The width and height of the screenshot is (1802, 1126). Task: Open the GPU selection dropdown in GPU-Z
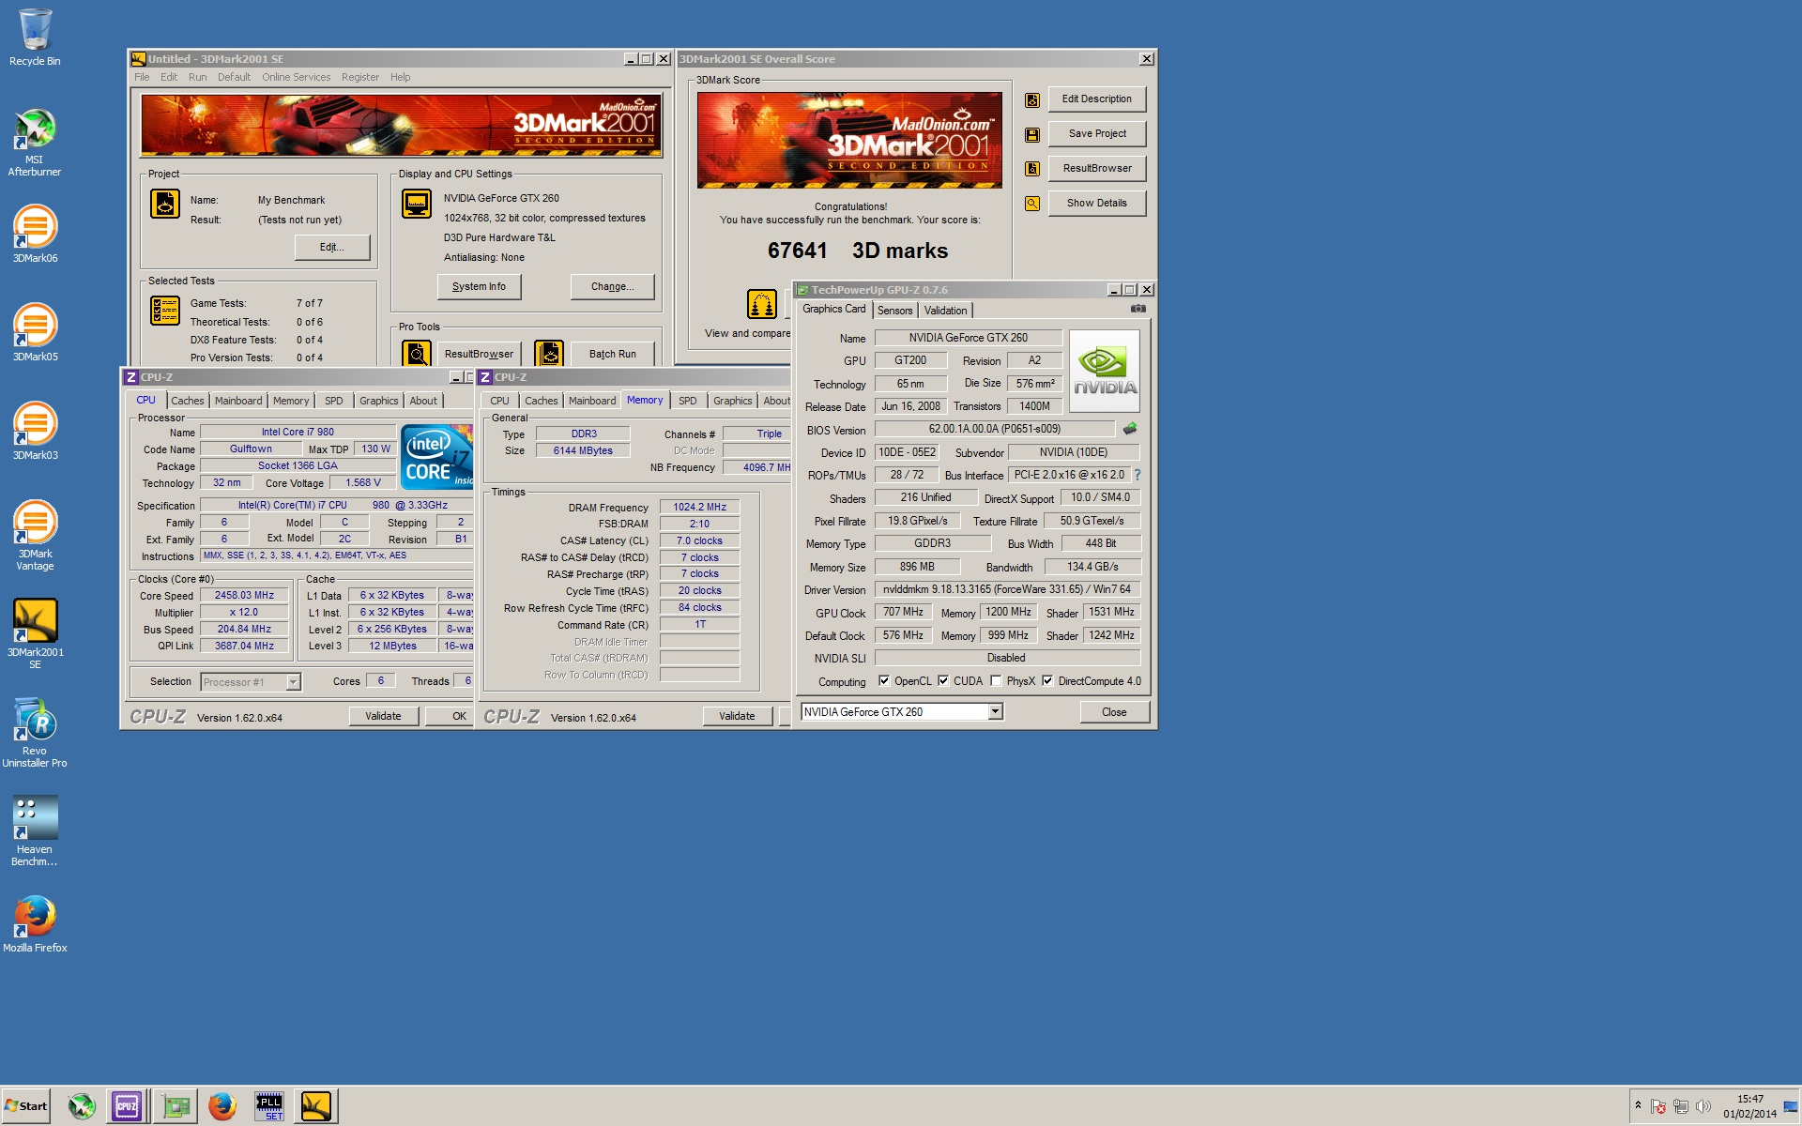pos(995,712)
